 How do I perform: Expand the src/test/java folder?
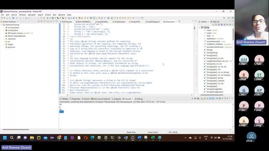tap(4, 30)
